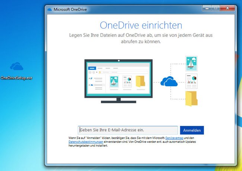Click the yellow folder icon at right

click(x=191, y=99)
